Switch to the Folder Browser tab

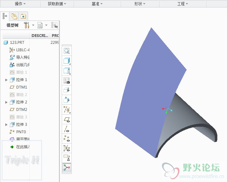click(14, 16)
